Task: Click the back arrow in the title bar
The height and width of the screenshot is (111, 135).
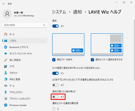Action: (4, 4)
